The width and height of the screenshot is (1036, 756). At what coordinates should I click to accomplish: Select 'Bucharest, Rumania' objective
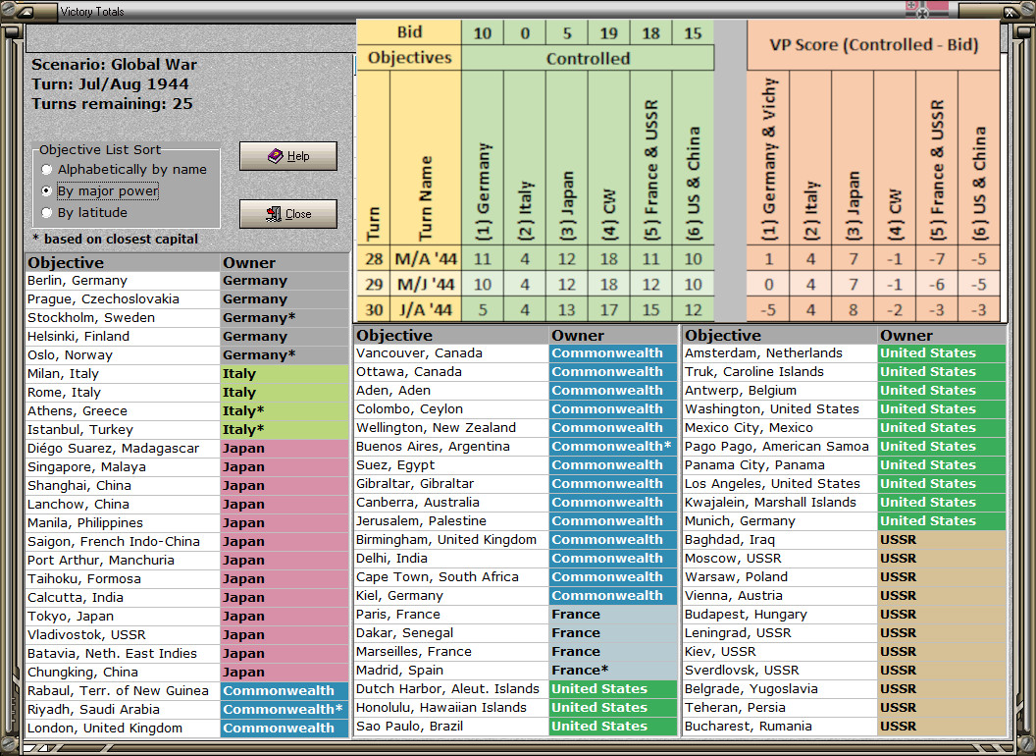[x=780, y=727]
